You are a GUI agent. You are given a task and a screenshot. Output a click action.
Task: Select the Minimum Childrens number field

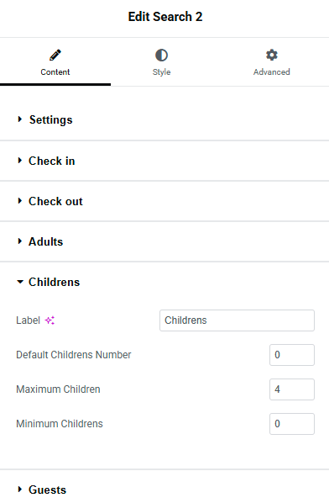tap(292, 424)
